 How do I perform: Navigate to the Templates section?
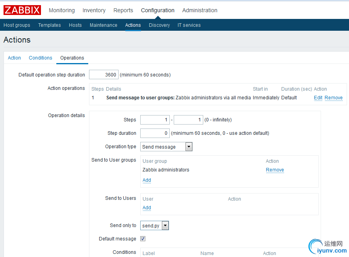49,25
